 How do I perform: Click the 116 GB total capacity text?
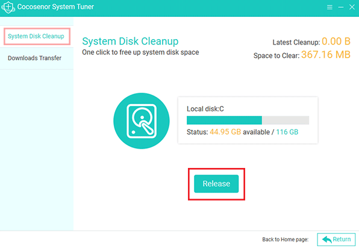tap(287, 132)
